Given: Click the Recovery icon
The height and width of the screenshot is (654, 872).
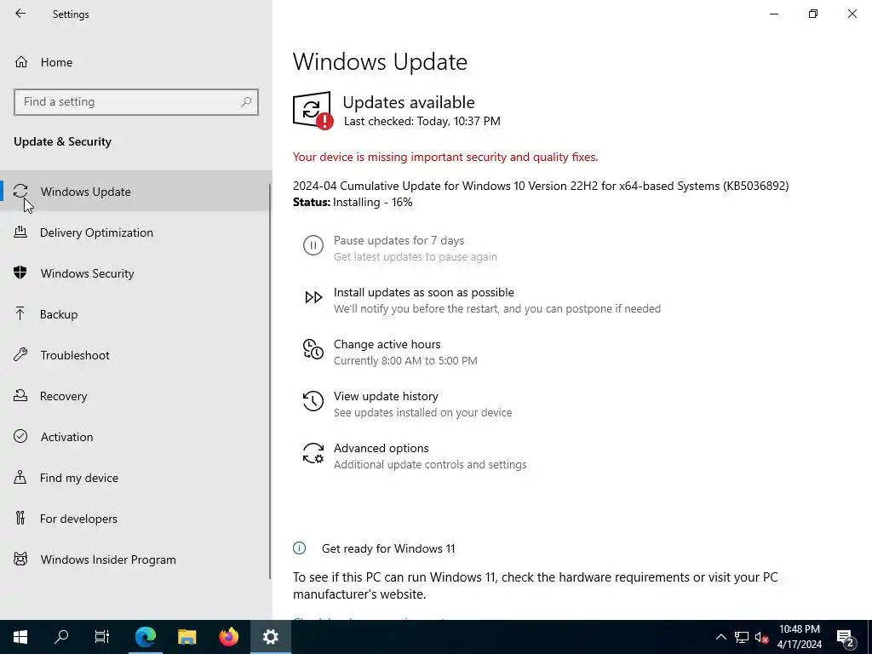Looking at the screenshot, I should (20, 395).
